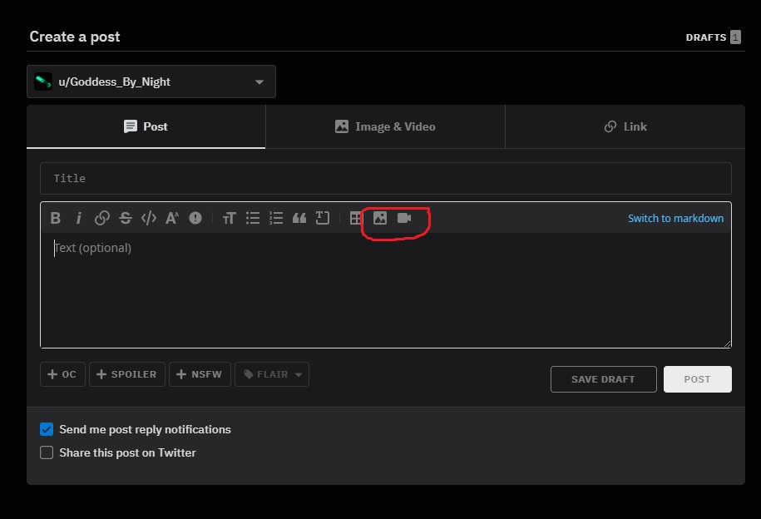Focus the Title input field
This screenshot has width=761, height=519.
386,178
